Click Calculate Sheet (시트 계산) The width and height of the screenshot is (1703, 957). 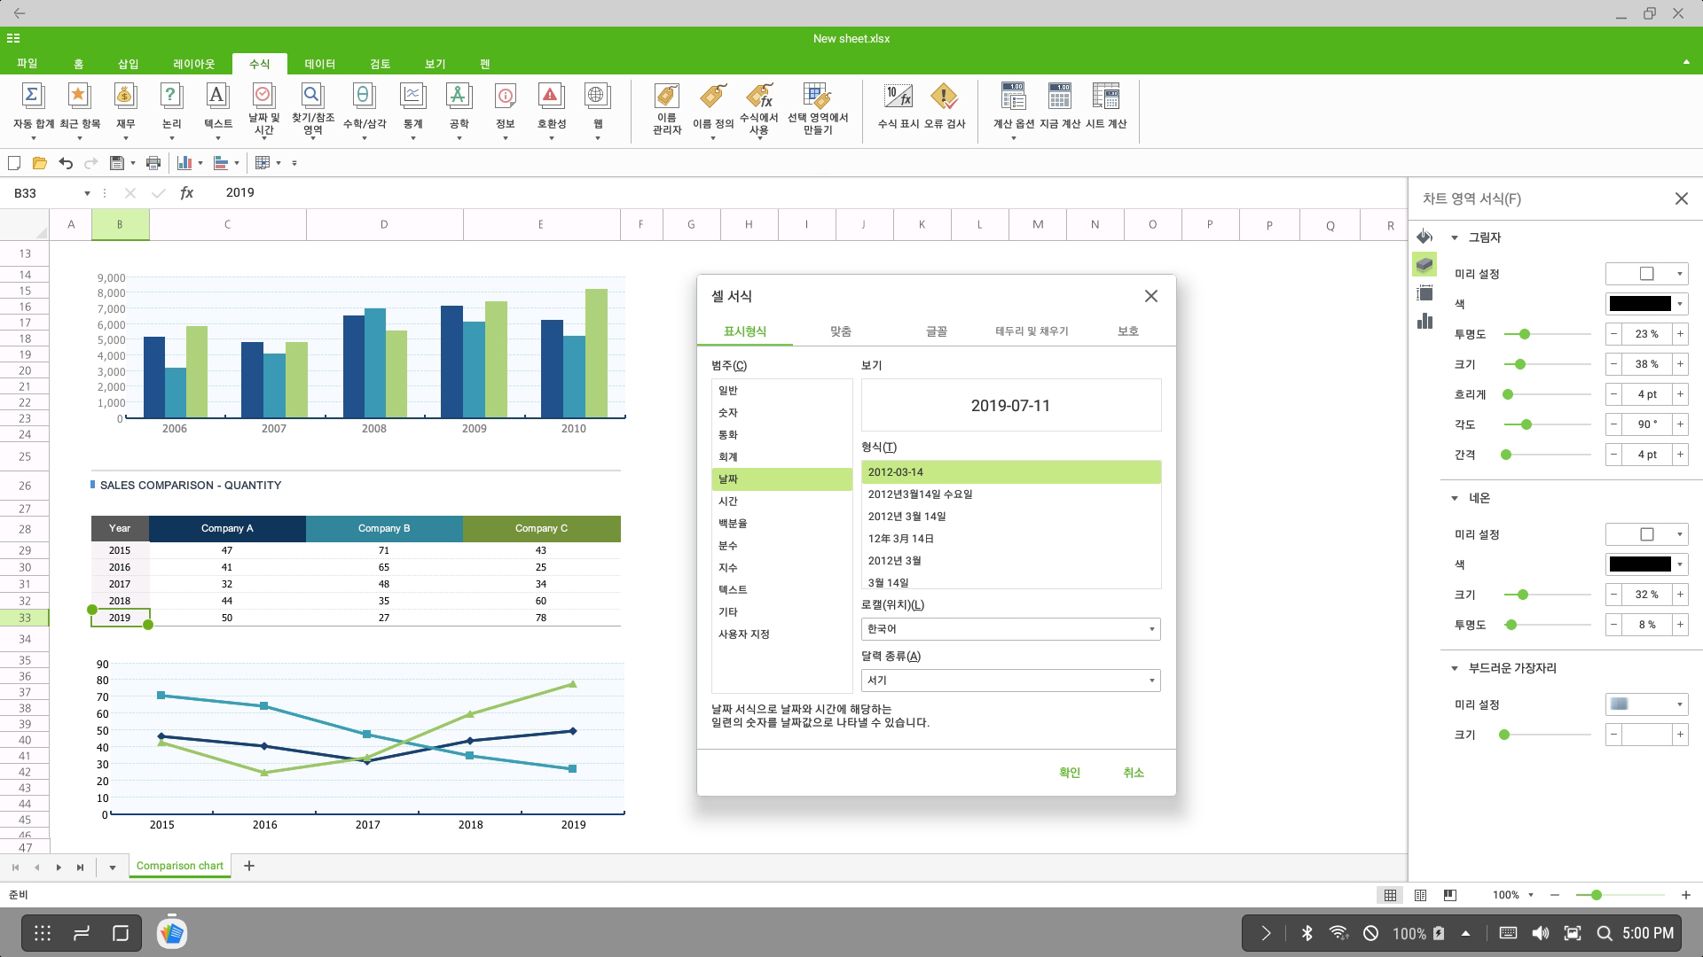[x=1106, y=107]
